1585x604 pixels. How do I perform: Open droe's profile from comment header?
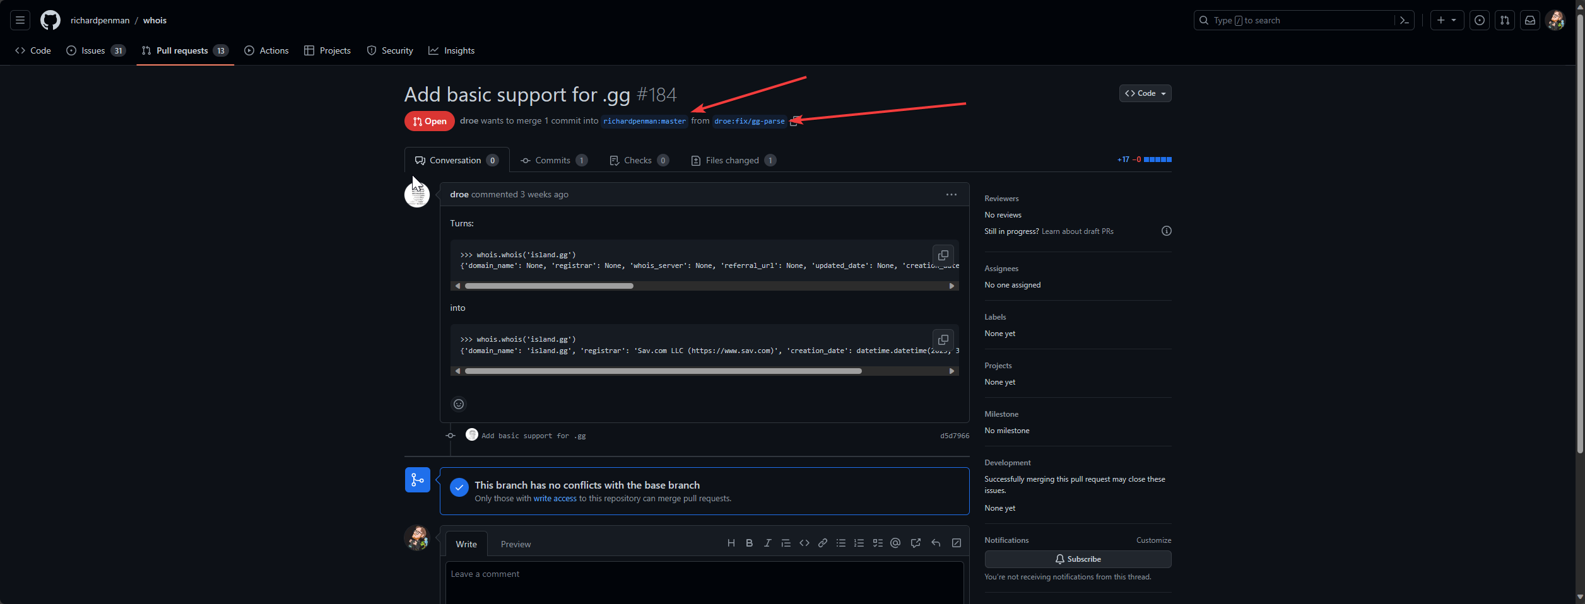tap(459, 194)
